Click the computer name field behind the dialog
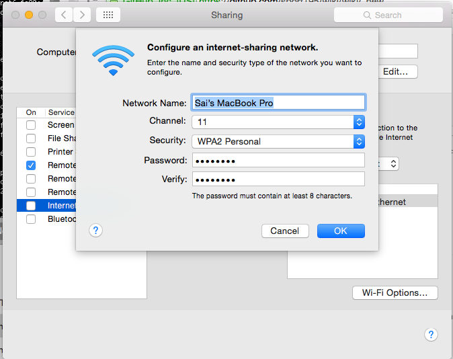The width and height of the screenshot is (453, 359). (x=398, y=51)
